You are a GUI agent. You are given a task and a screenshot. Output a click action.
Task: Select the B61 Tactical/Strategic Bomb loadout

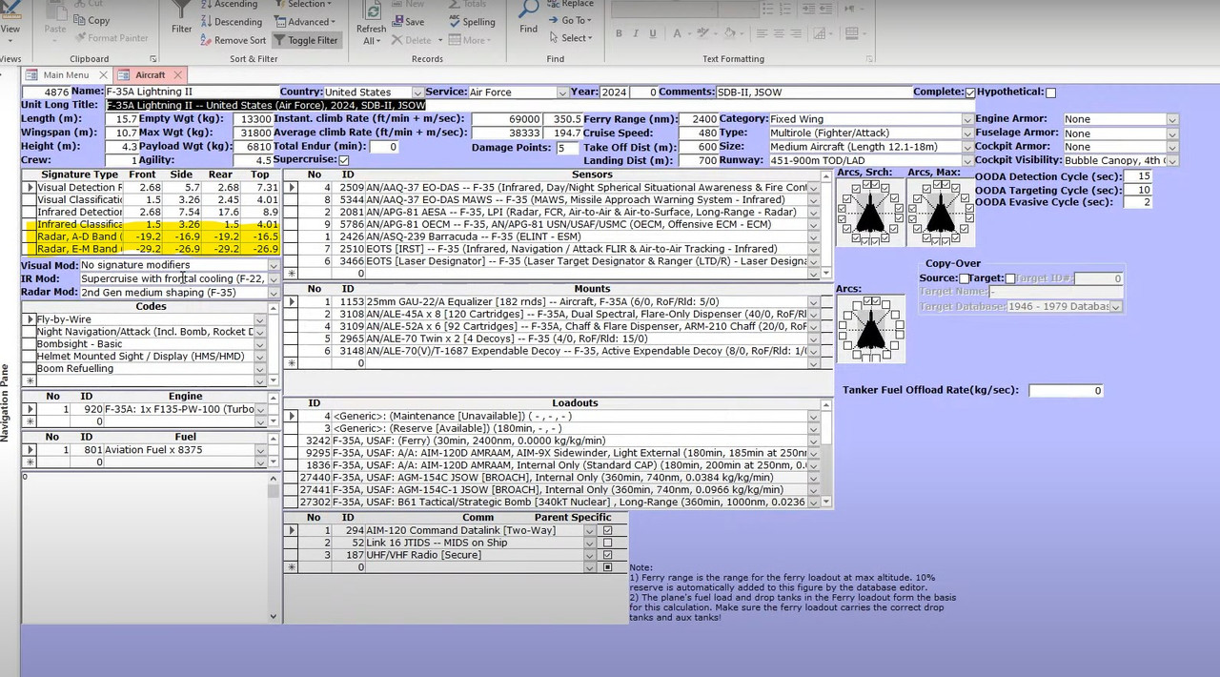tap(551, 502)
